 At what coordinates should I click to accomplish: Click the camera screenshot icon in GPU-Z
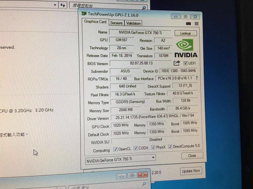(x=188, y=24)
